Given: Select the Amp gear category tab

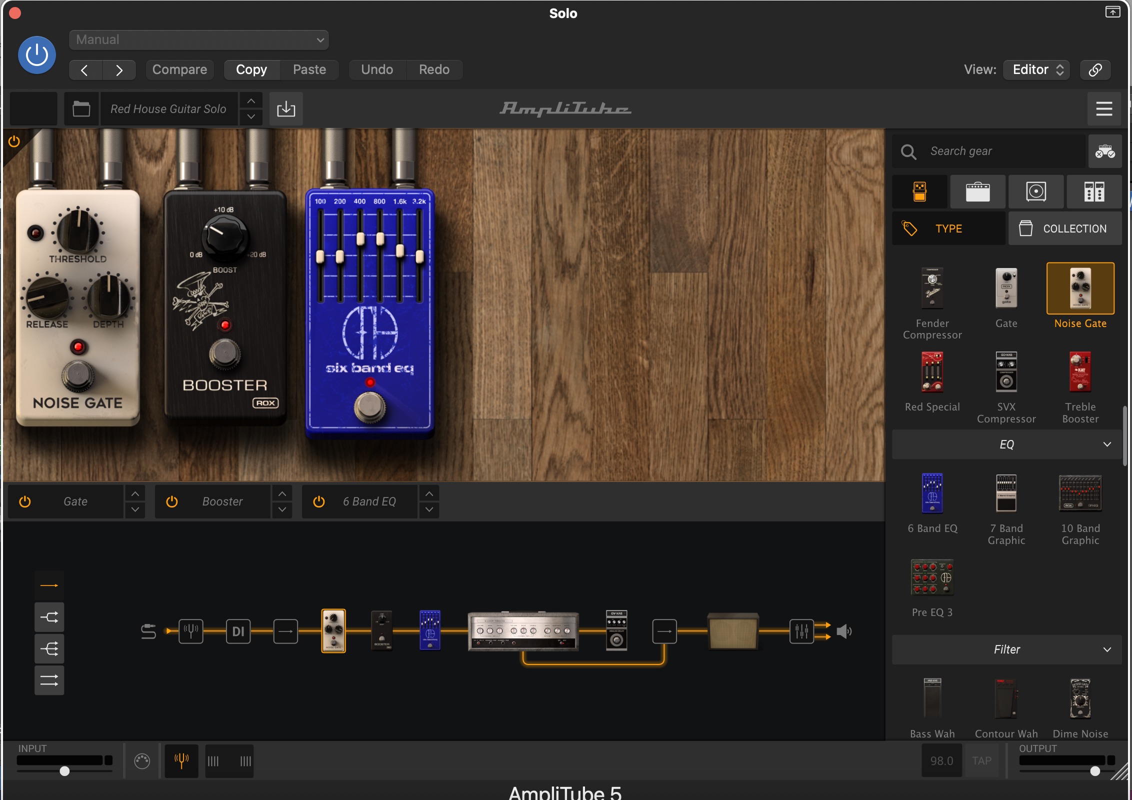Looking at the screenshot, I should coord(977,191).
